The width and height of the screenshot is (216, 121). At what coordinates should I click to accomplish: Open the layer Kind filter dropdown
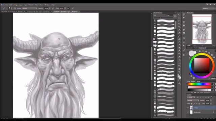coord(191,97)
